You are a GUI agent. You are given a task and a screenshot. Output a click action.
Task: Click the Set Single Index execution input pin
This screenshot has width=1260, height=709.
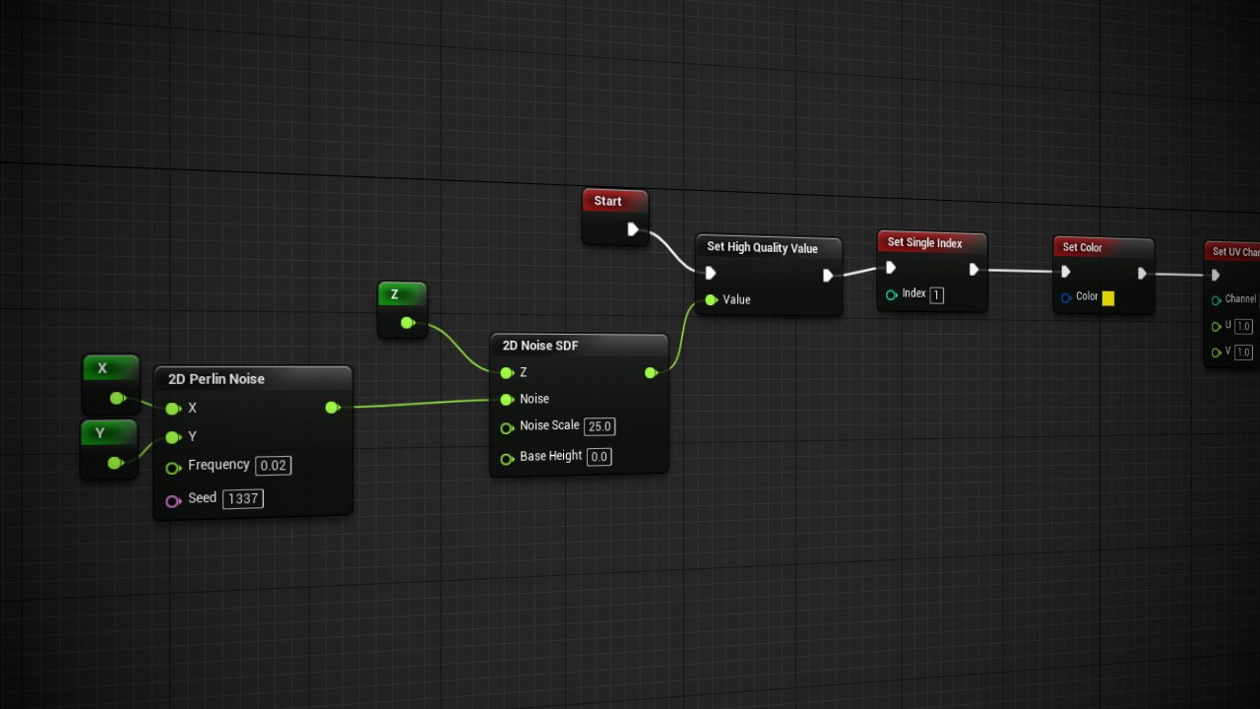point(891,268)
